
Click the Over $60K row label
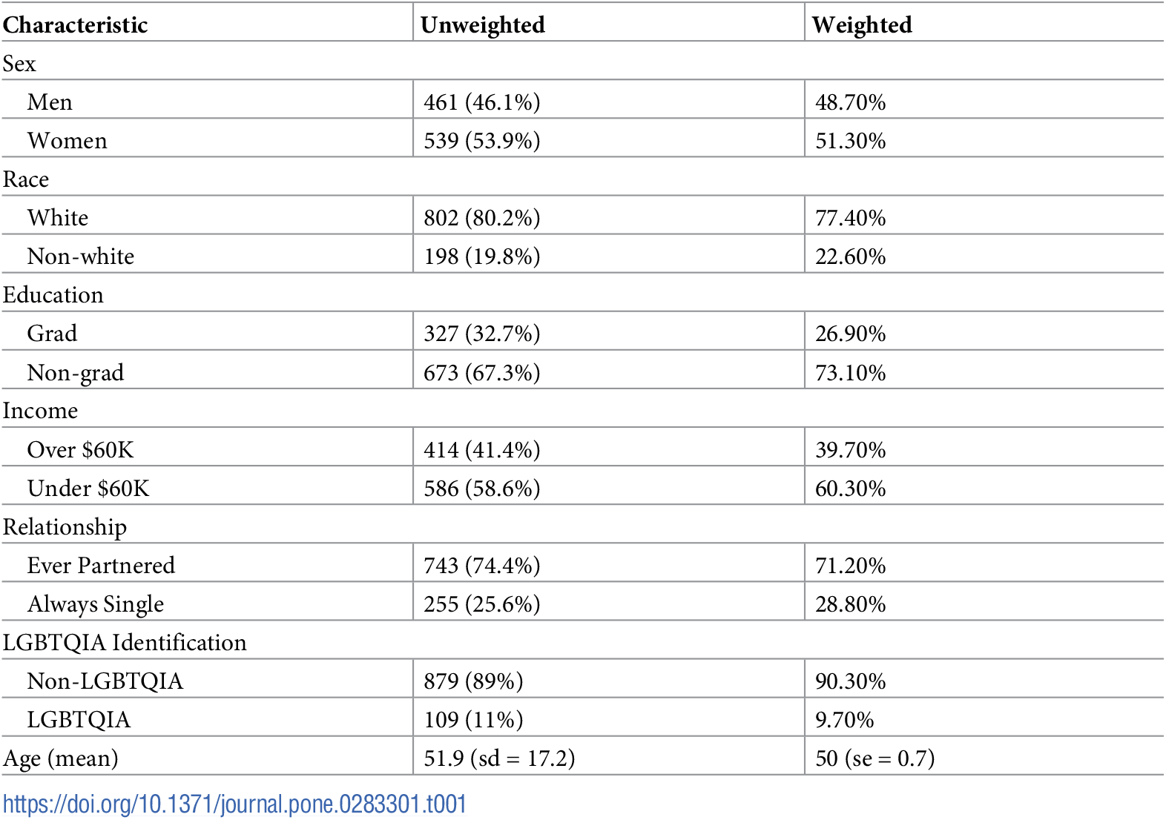80,450
